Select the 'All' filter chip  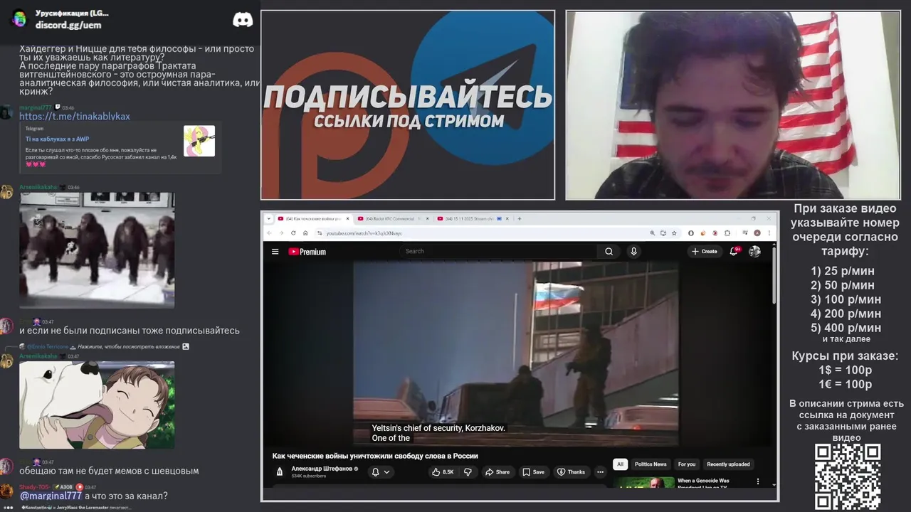[x=620, y=464]
